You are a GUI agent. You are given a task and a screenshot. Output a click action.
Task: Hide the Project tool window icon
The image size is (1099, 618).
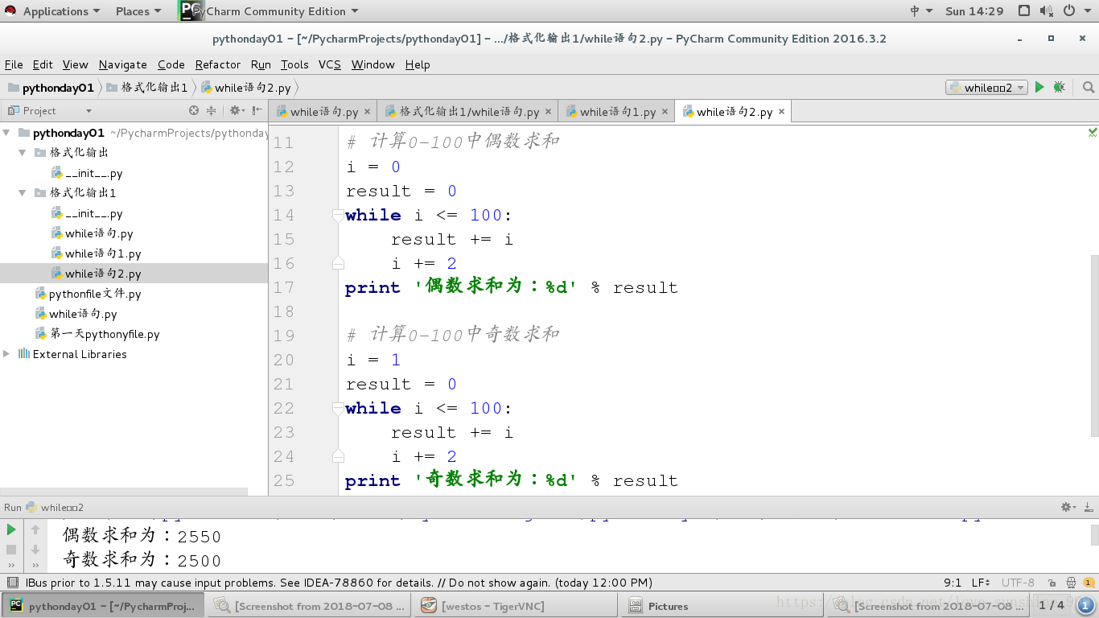pyautogui.click(x=257, y=110)
